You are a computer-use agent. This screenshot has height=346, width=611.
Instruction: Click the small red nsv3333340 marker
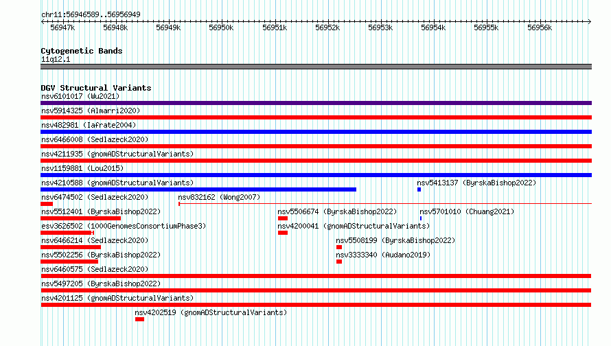coord(339,262)
